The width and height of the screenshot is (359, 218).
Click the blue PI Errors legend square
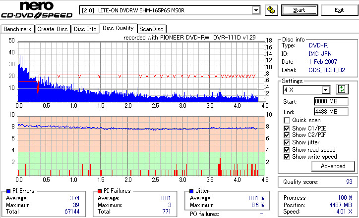pos(8,191)
